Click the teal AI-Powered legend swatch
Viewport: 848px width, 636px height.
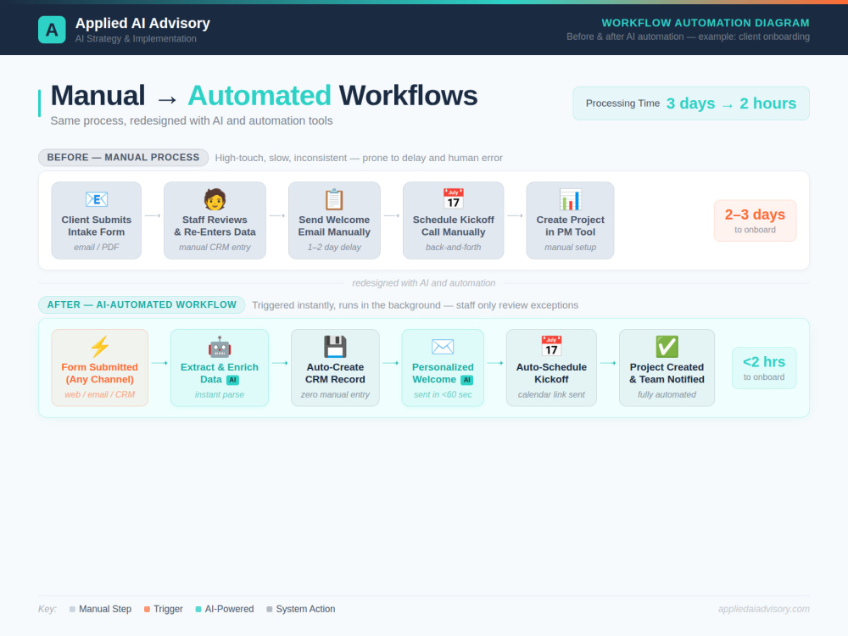coord(198,610)
